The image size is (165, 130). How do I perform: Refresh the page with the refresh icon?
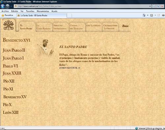tap(158, 6)
